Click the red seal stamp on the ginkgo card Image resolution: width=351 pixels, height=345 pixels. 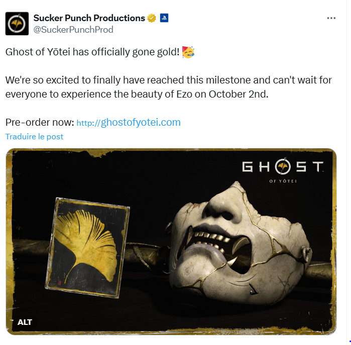click(x=60, y=283)
